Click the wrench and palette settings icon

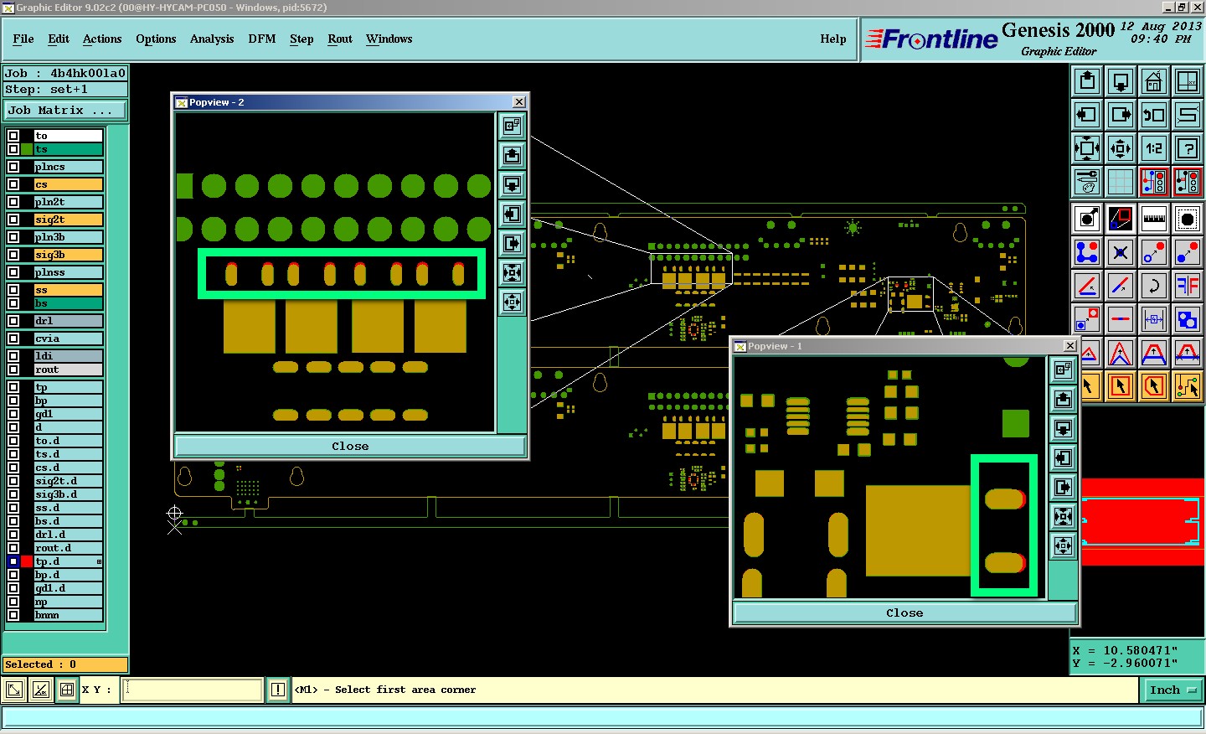tap(1087, 182)
